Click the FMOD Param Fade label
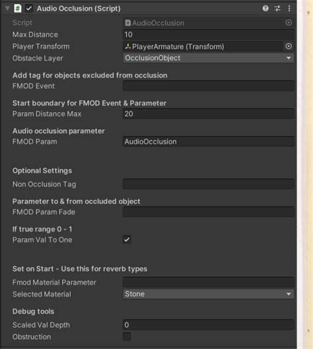 [x=44, y=212]
